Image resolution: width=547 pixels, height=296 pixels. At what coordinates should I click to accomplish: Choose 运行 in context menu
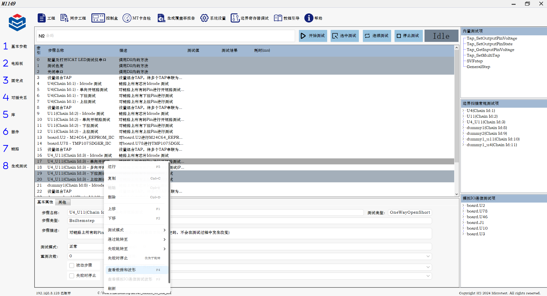pos(137,167)
